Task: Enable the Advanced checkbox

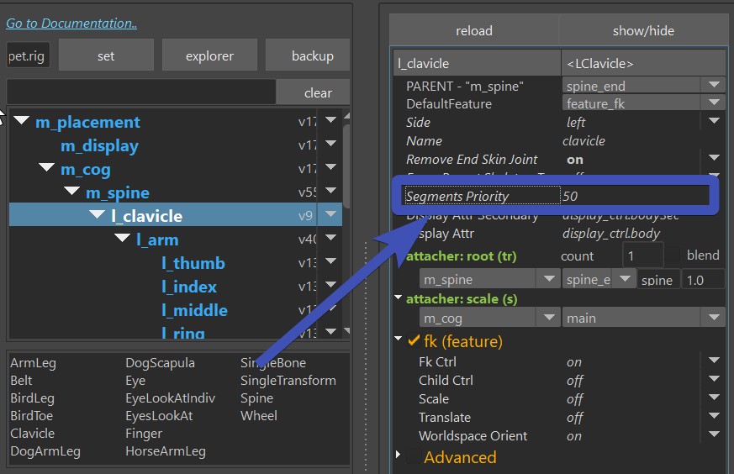Action: click(413, 458)
